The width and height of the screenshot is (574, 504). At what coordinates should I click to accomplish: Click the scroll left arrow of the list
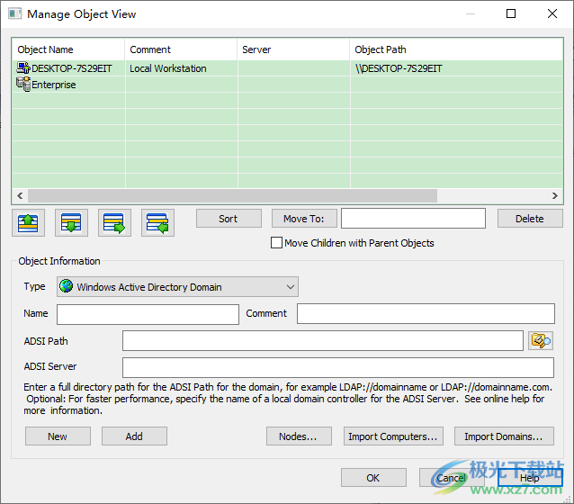point(20,195)
